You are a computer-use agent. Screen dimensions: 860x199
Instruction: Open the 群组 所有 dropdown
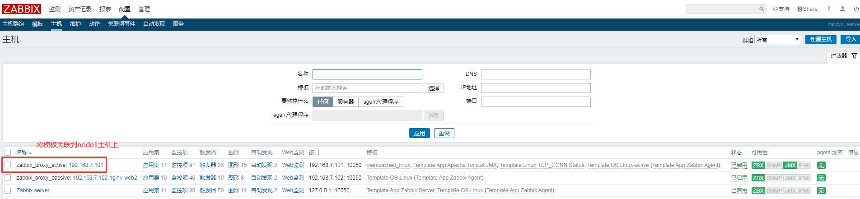click(777, 40)
